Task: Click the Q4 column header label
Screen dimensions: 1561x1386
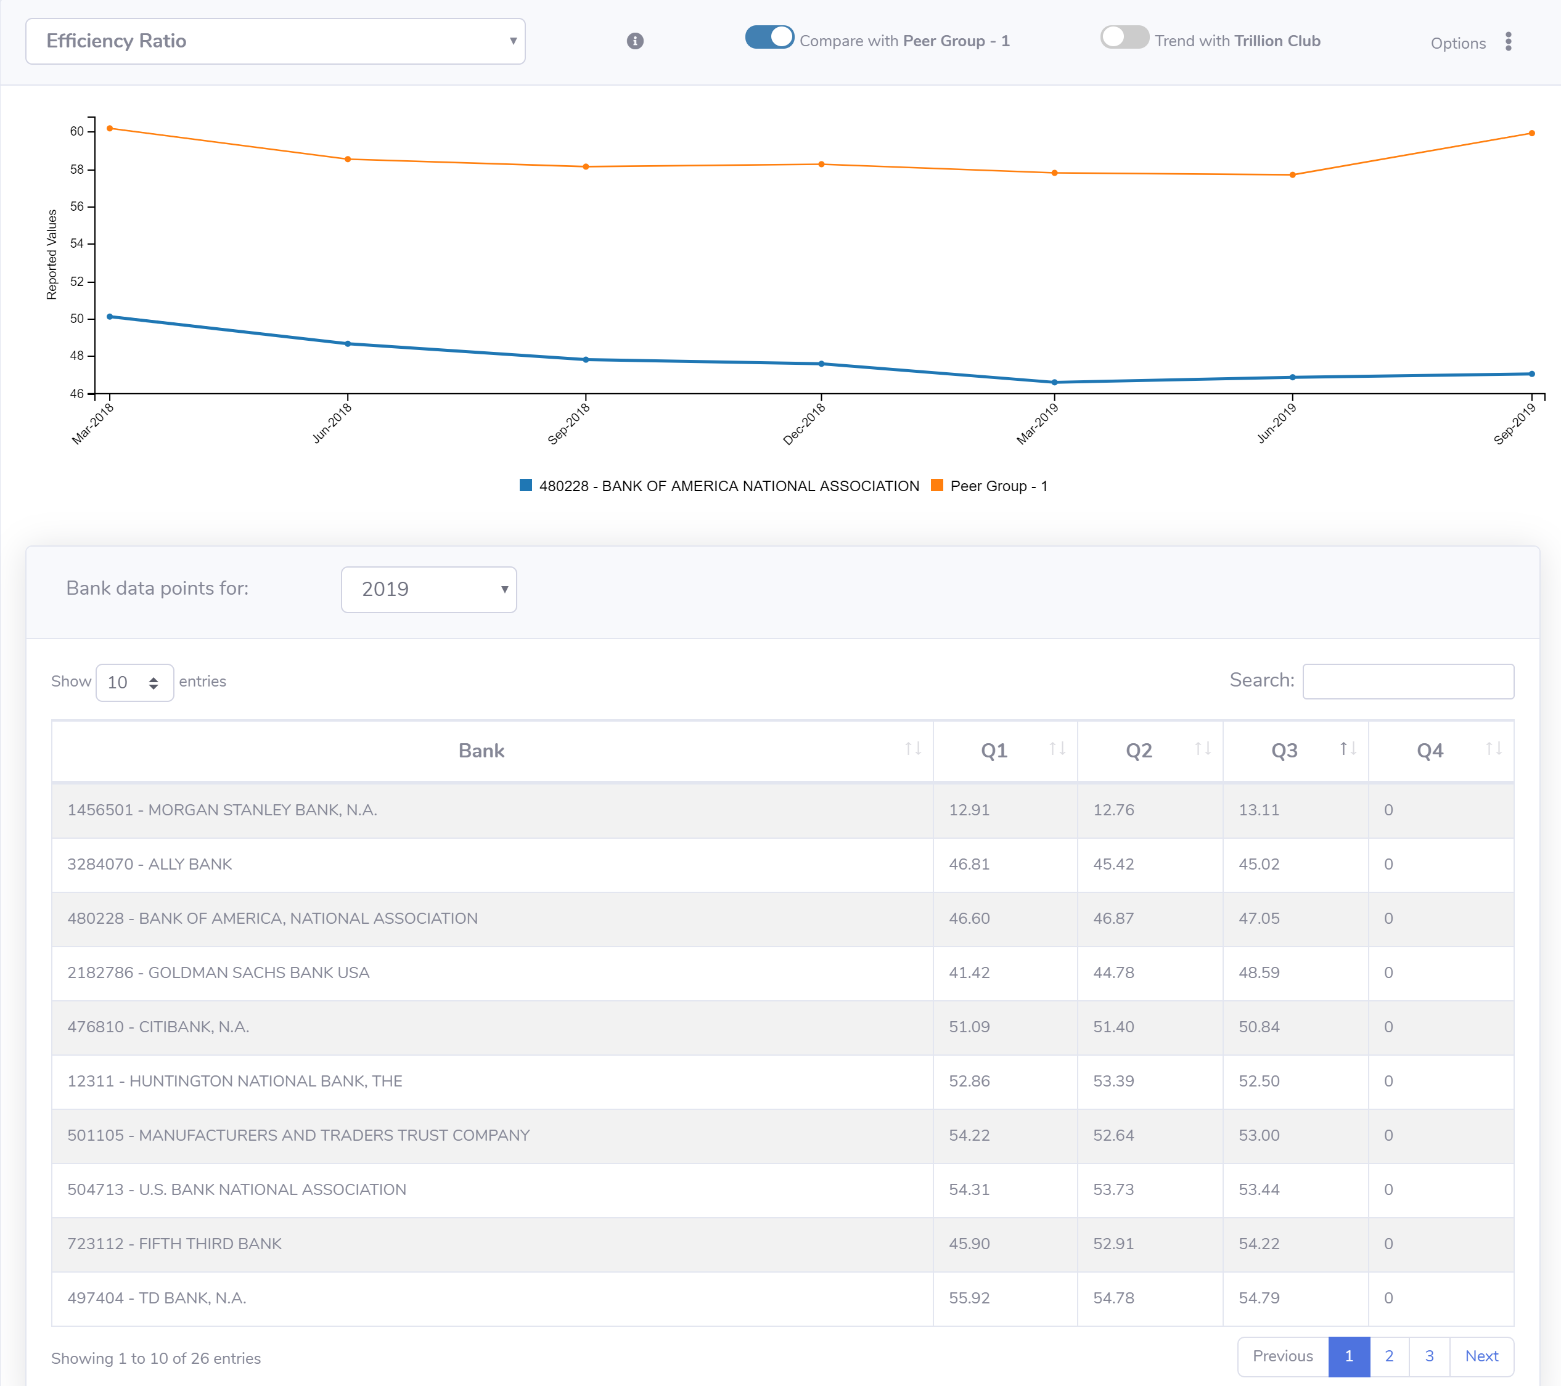Action: (1430, 751)
